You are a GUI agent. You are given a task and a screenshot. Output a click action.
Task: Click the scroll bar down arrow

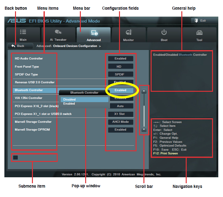click(x=144, y=129)
